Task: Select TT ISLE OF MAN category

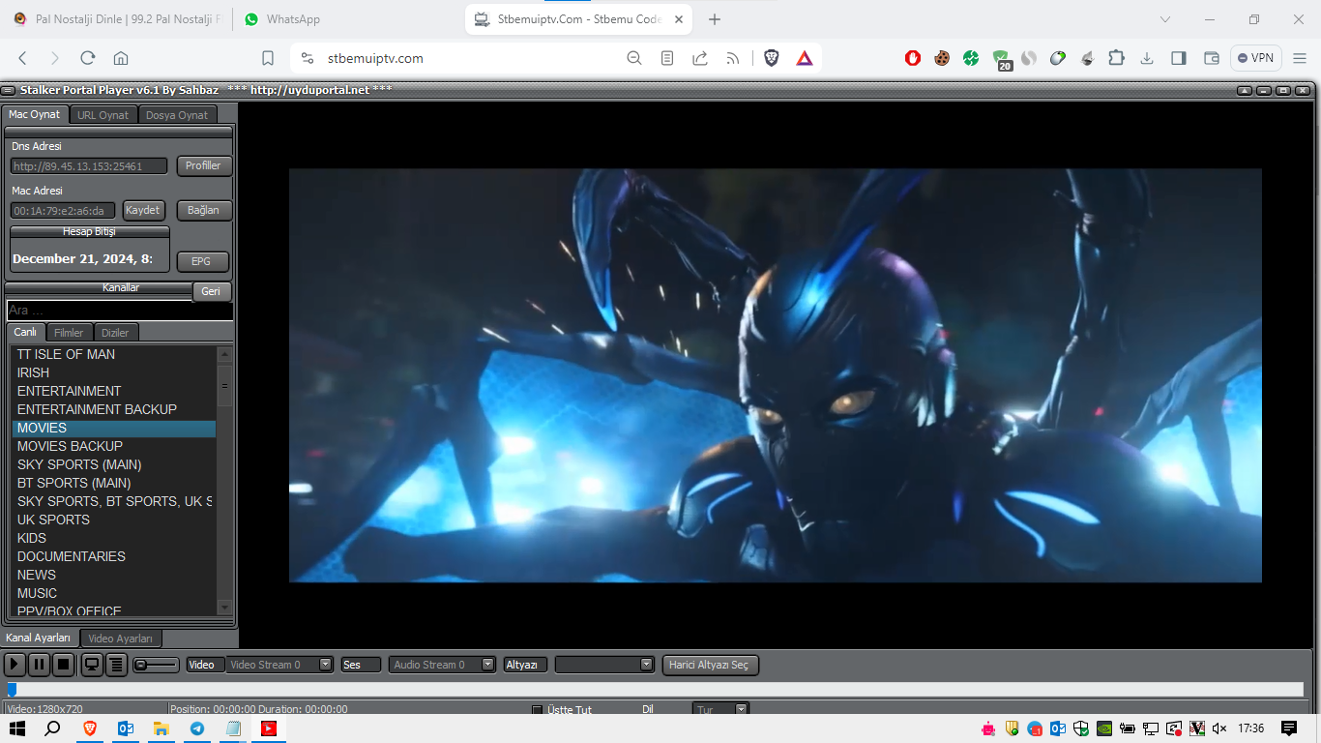Action: 114,354
